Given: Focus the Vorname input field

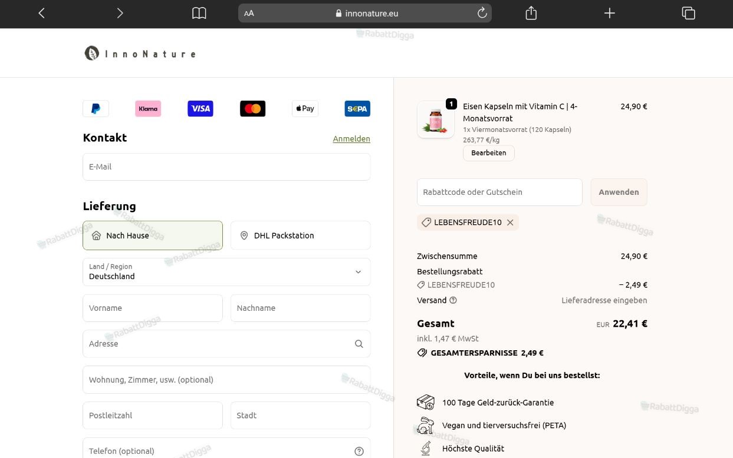Looking at the screenshot, I should [153, 308].
